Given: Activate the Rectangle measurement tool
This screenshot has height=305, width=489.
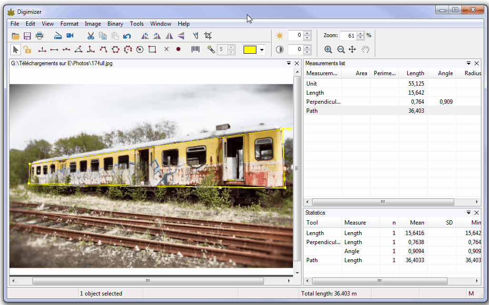Looking at the screenshot, I should coord(152,49).
